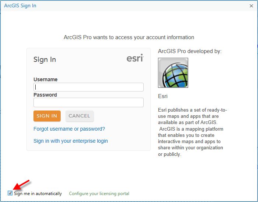Click the ArcGIS Sign In window title

[20, 6]
